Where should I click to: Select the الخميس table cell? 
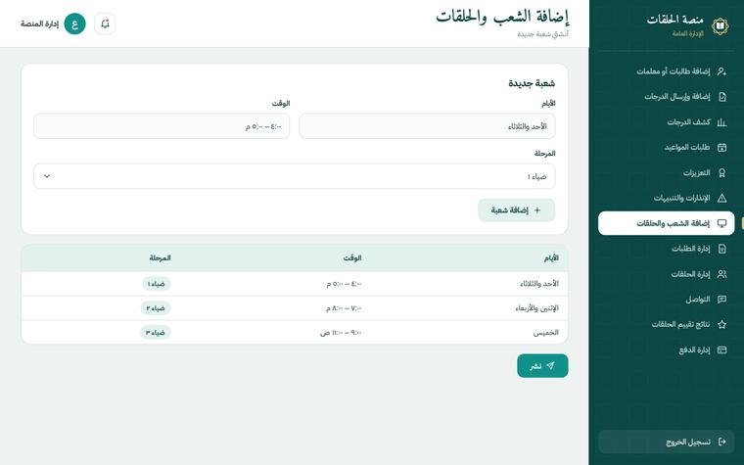pos(545,333)
